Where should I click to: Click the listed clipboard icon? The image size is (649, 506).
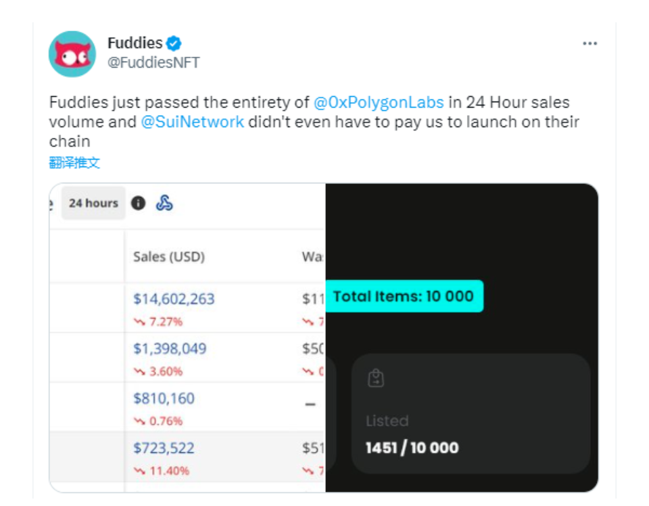376,377
